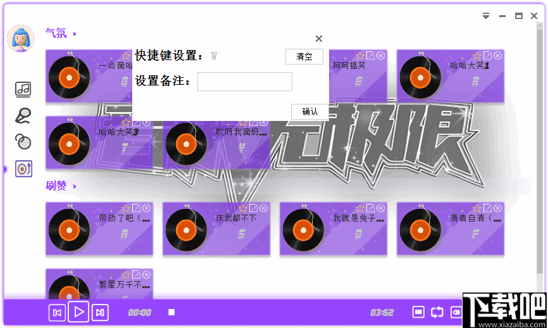This screenshot has height=328, width=548.
Task: Play the 床我都不下 sound card
Action: (186, 230)
